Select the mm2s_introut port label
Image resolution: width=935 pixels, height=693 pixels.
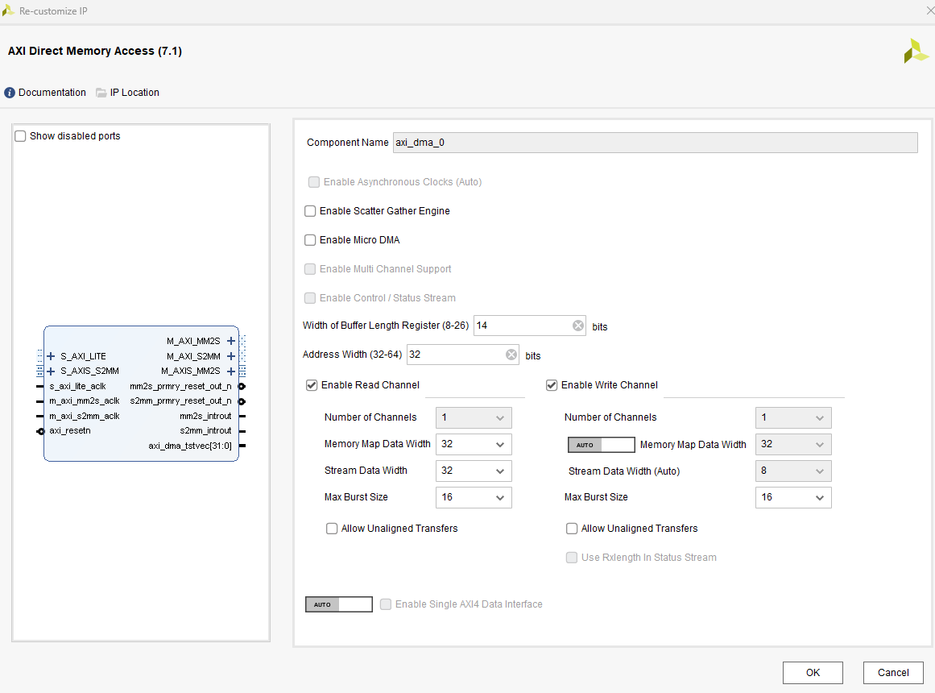[205, 416]
